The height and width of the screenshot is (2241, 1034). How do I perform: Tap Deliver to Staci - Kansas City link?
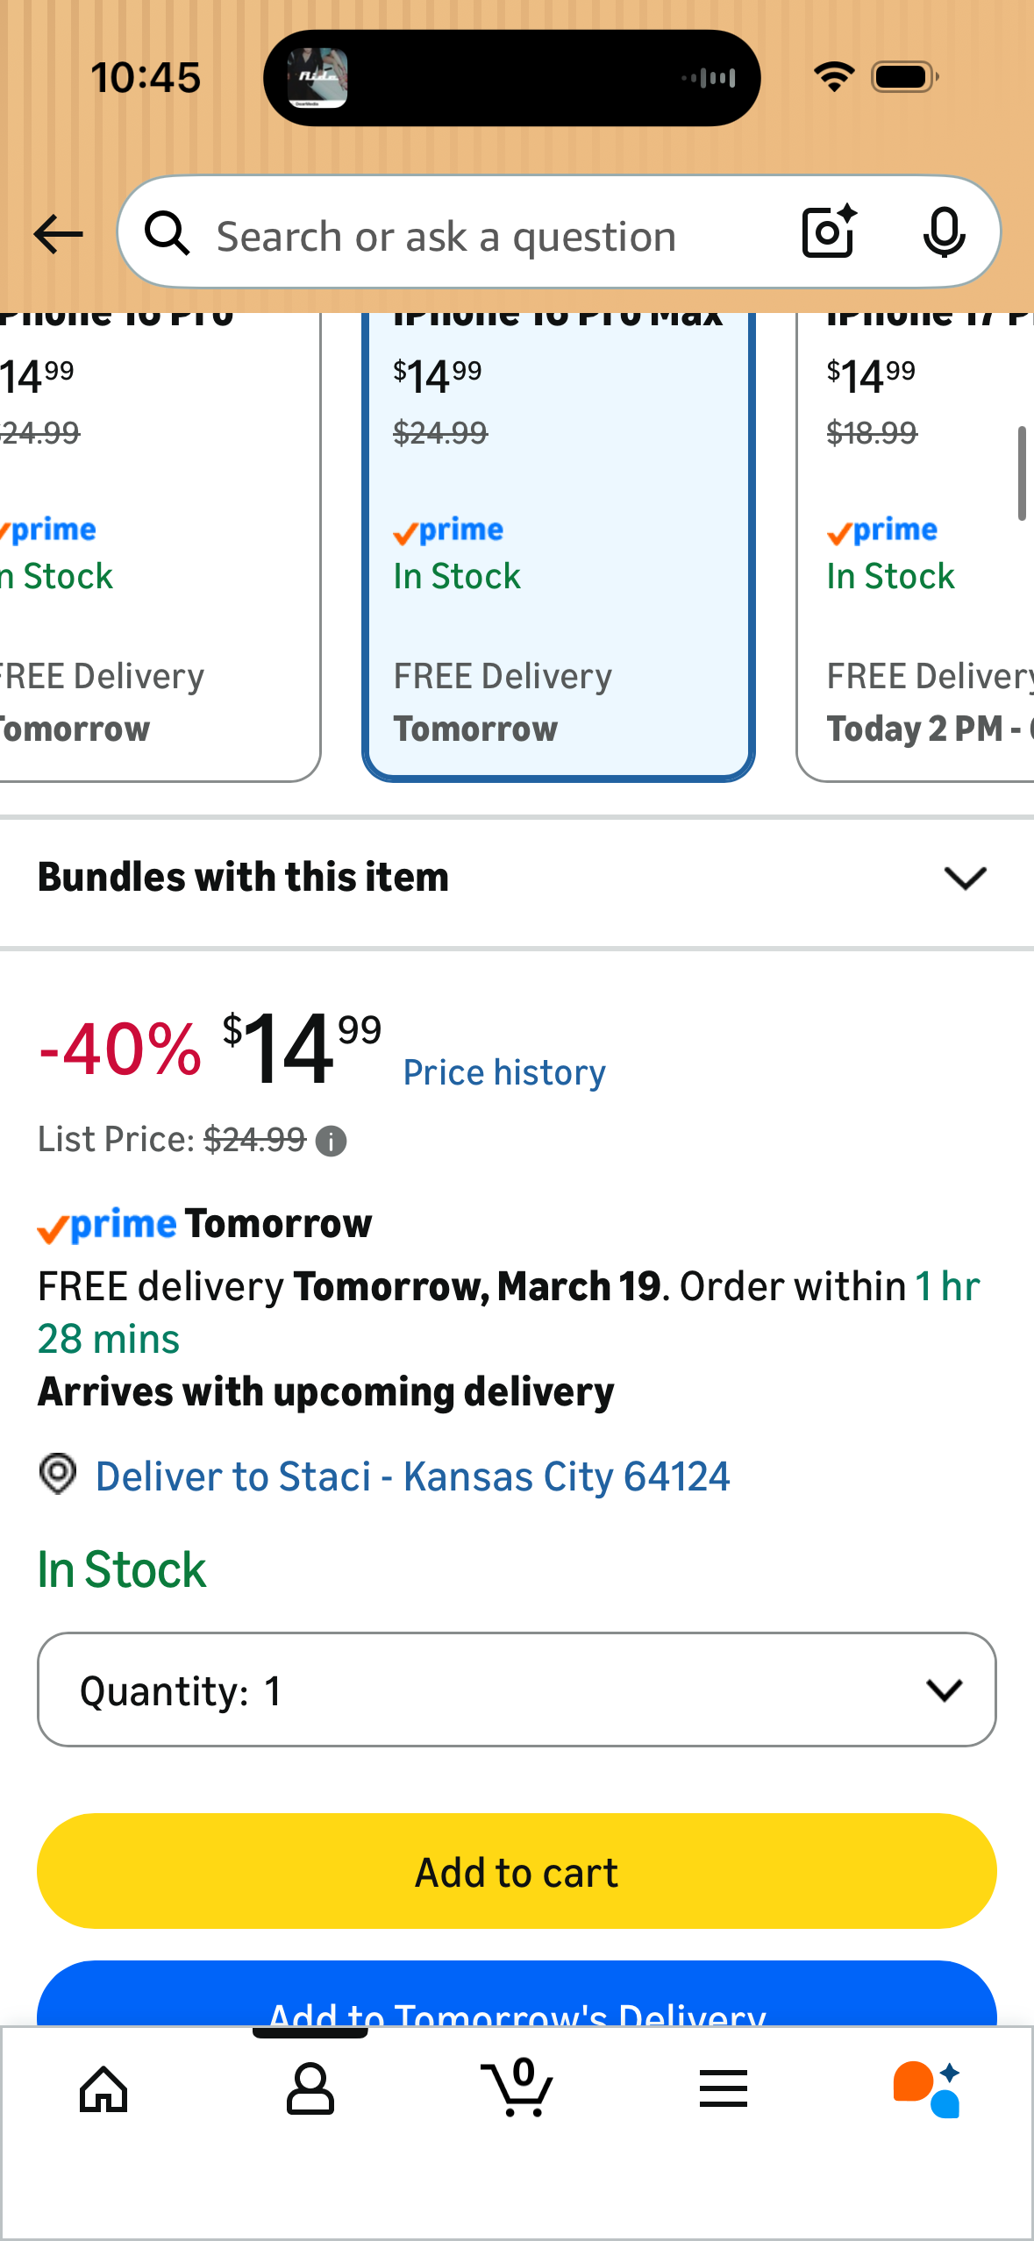tap(412, 1476)
